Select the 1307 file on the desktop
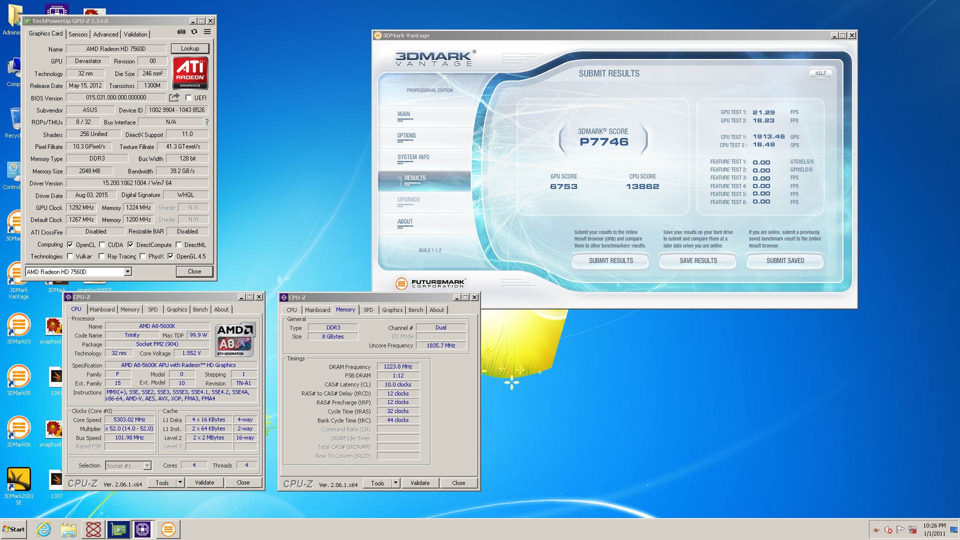The height and width of the screenshot is (540, 960). (x=56, y=484)
